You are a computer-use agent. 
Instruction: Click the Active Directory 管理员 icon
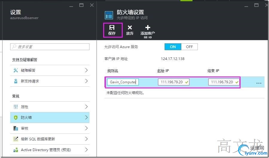click(x=16, y=150)
